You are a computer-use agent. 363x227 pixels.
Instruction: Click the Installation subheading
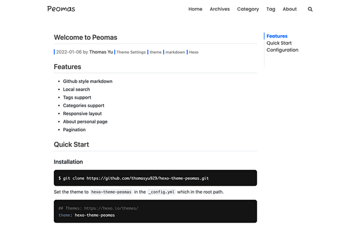pyautogui.click(x=68, y=162)
